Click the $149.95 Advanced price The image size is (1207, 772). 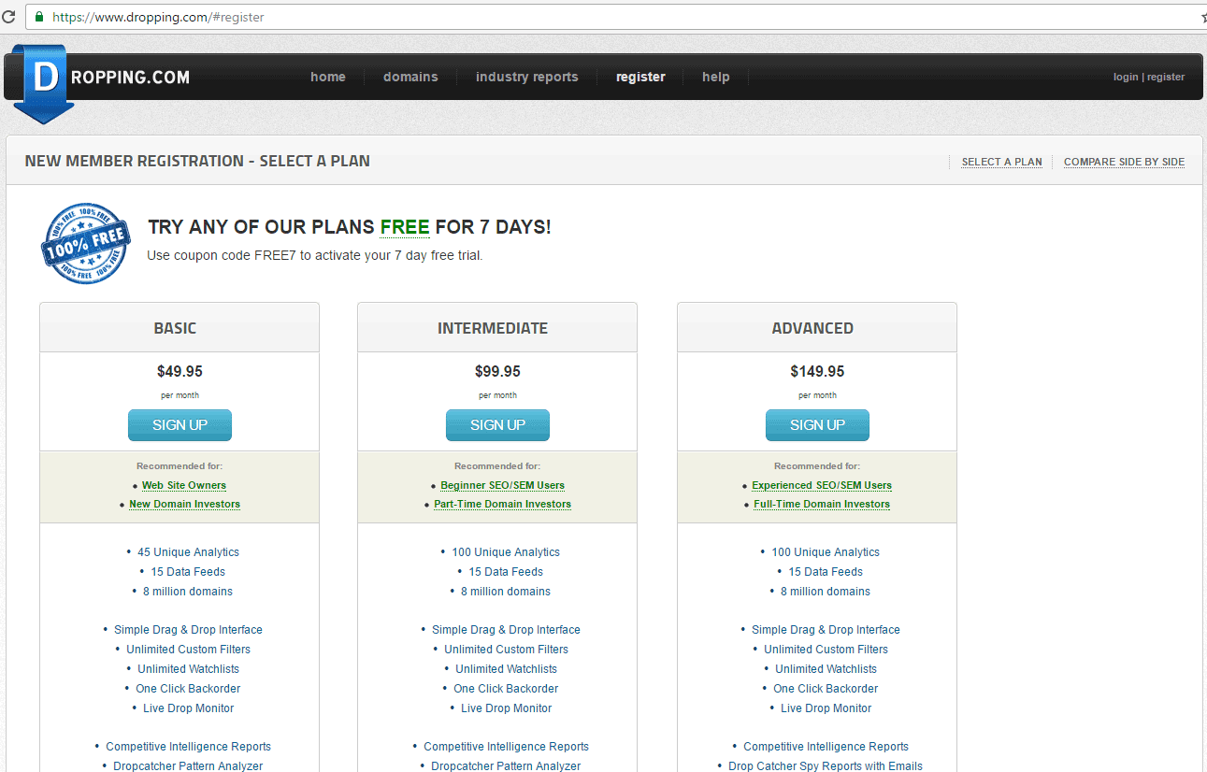tap(817, 371)
